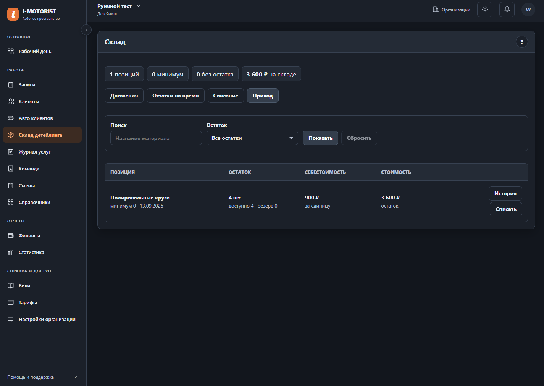This screenshot has height=386, width=544.
Task: Open the Приход section
Action: point(263,96)
